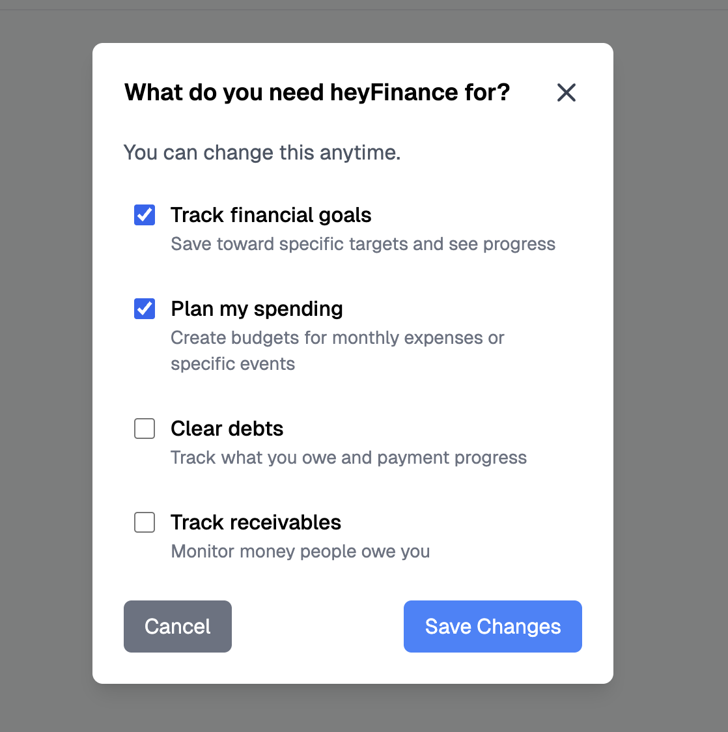Screen dimensions: 728x732
Task: Close the heyFinance preferences dialog
Action: pos(566,92)
